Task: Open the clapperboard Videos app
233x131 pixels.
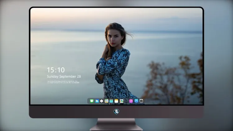Action: (111, 101)
